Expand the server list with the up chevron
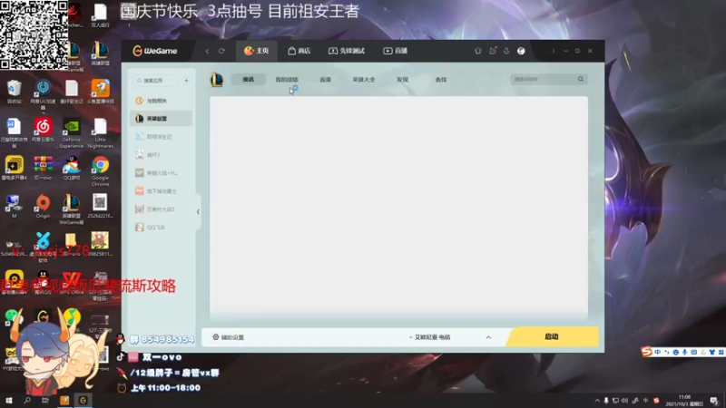This screenshot has width=726, height=408. [488, 337]
